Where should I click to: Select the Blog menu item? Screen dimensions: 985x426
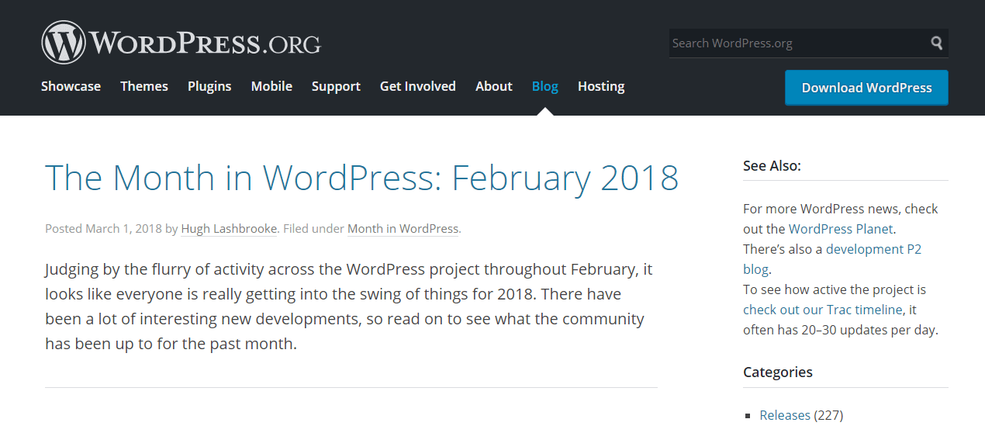point(545,86)
